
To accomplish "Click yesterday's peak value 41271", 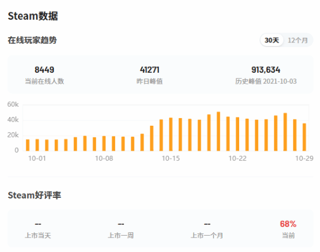I will 150,70.
